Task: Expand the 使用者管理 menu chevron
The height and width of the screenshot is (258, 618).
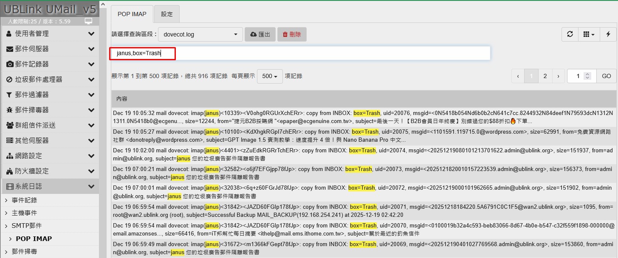Action: coord(91,34)
